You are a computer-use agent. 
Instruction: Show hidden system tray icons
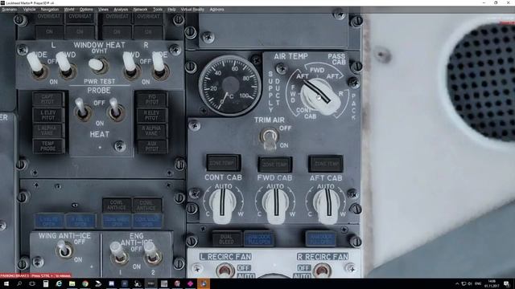(x=457, y=283)
